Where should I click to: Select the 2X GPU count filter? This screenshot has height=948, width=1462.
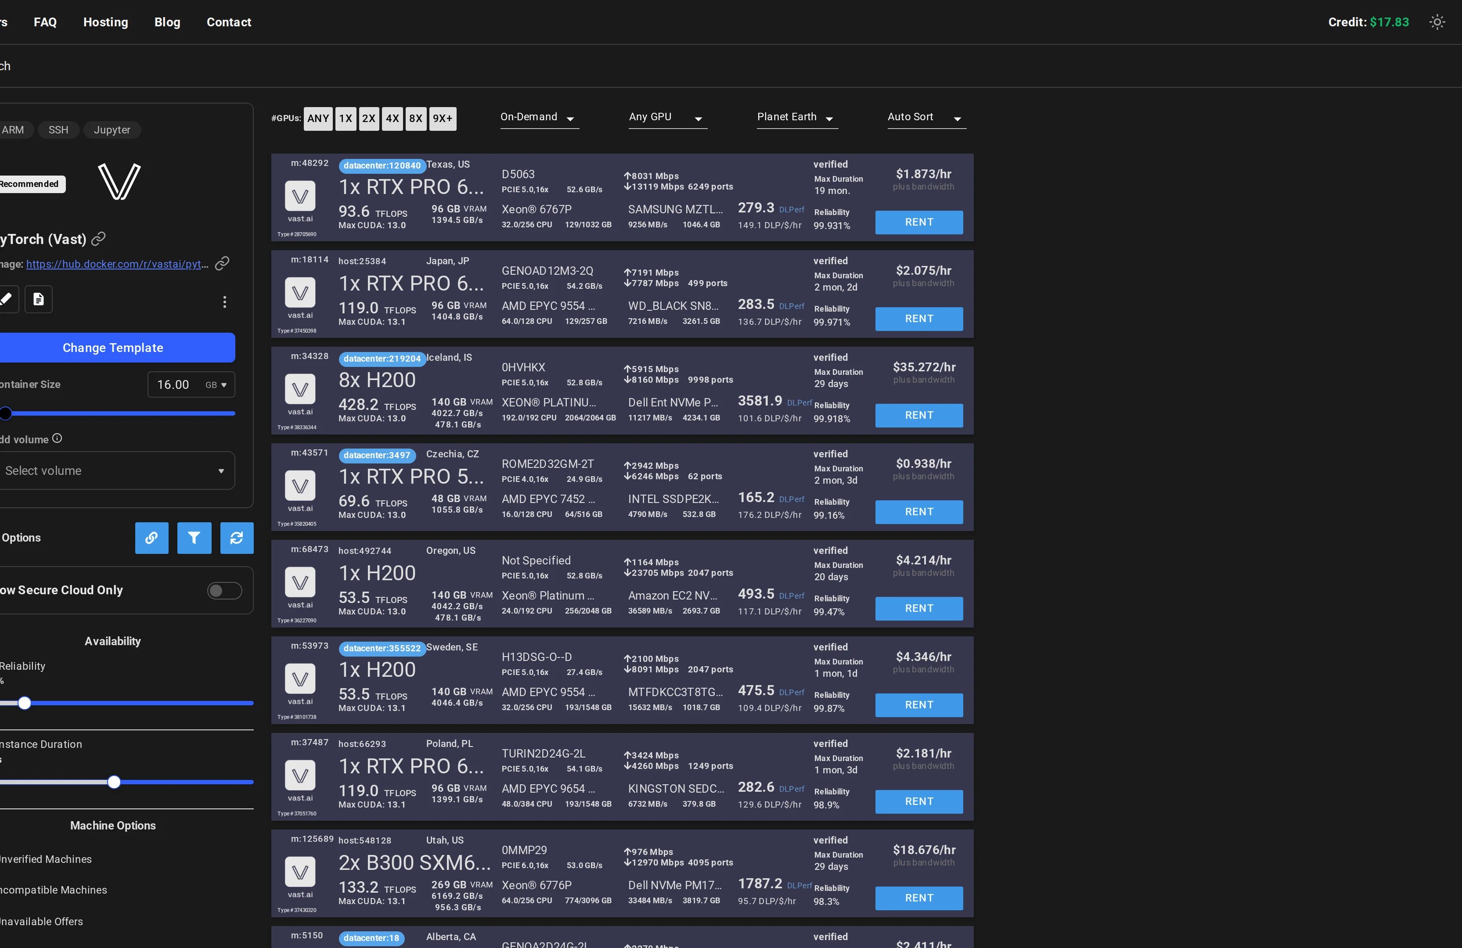click(x=368, y=118)
